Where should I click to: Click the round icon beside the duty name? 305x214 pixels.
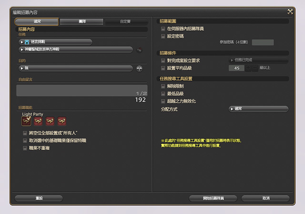(140, 50)
